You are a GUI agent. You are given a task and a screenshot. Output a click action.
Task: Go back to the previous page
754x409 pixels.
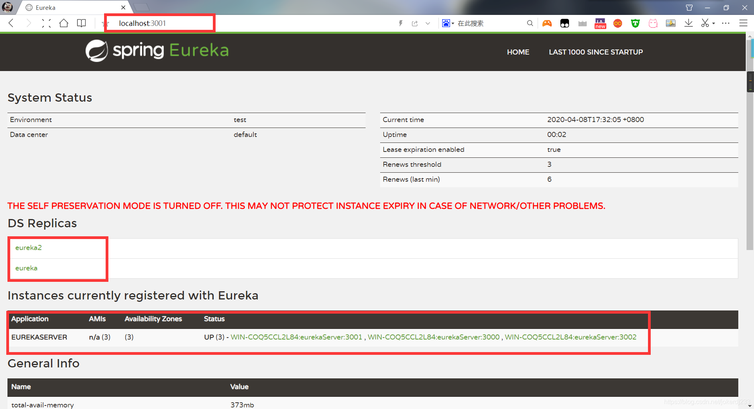tap(11, 23)
